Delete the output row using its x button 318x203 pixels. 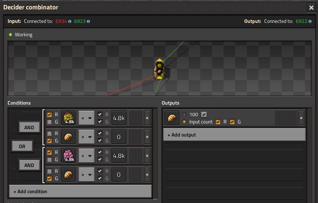(301, 118)
